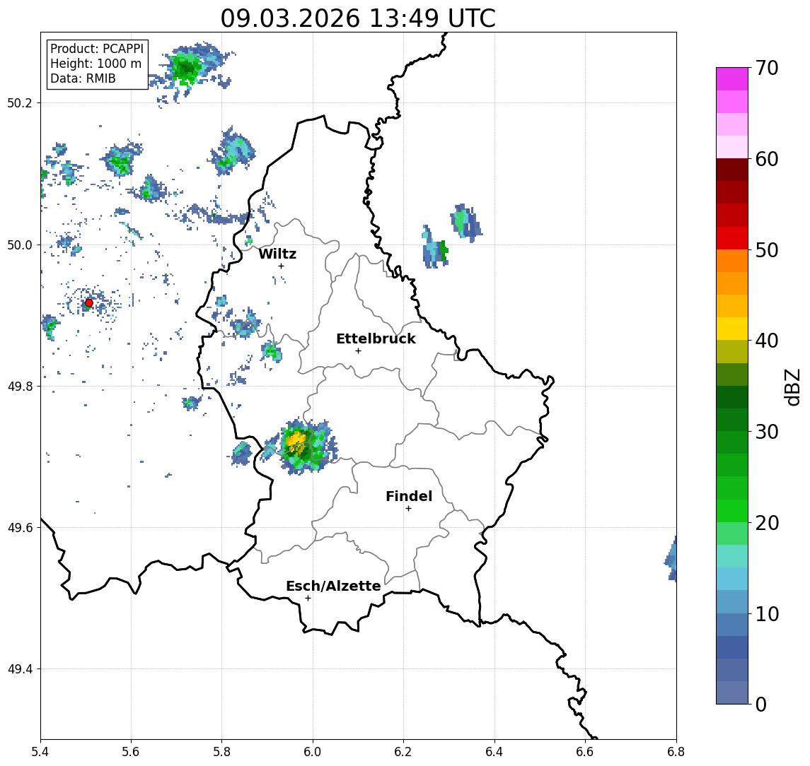This screenshot has height=766, width=810.
Task: Click the title "09.03.2026 13:49 UTC"
Action: click(358, 18)
